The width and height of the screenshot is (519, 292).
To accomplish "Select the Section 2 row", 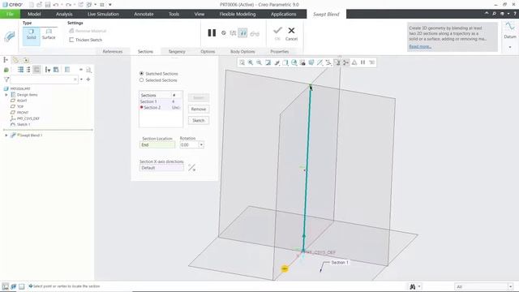I will point(161,108).
